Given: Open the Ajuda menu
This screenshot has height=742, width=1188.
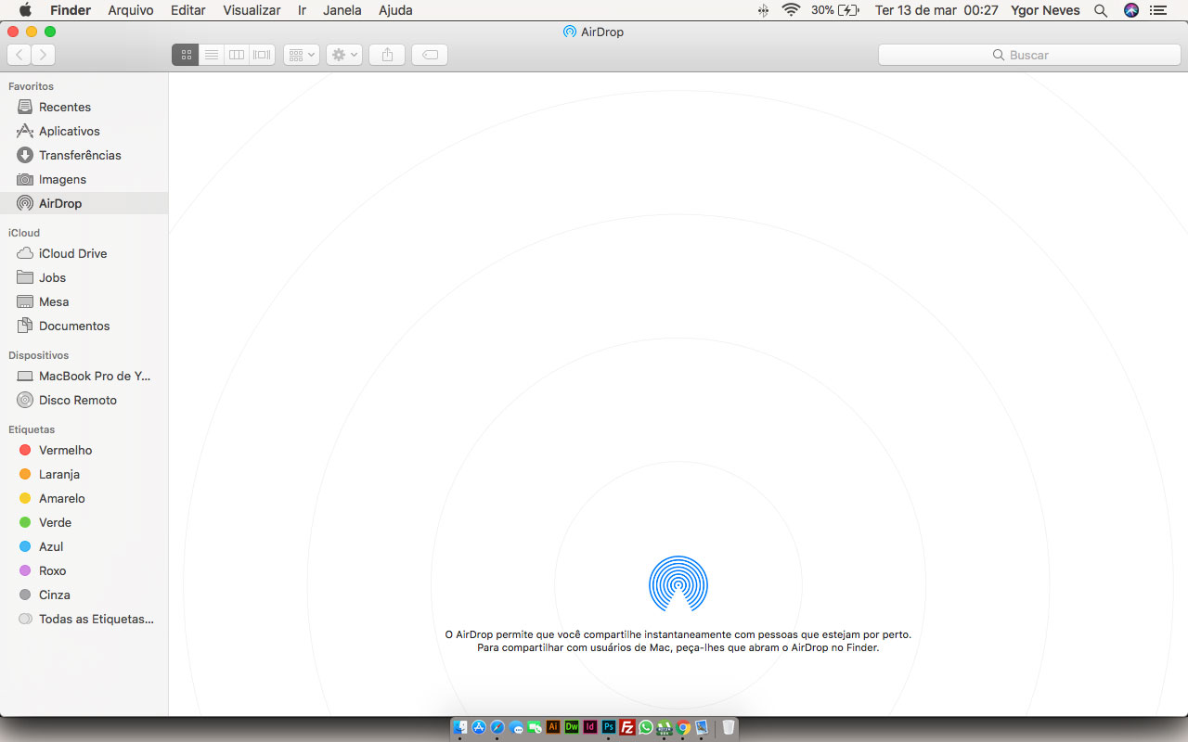Looking at the screenshot, I should [x=395, y=10].
